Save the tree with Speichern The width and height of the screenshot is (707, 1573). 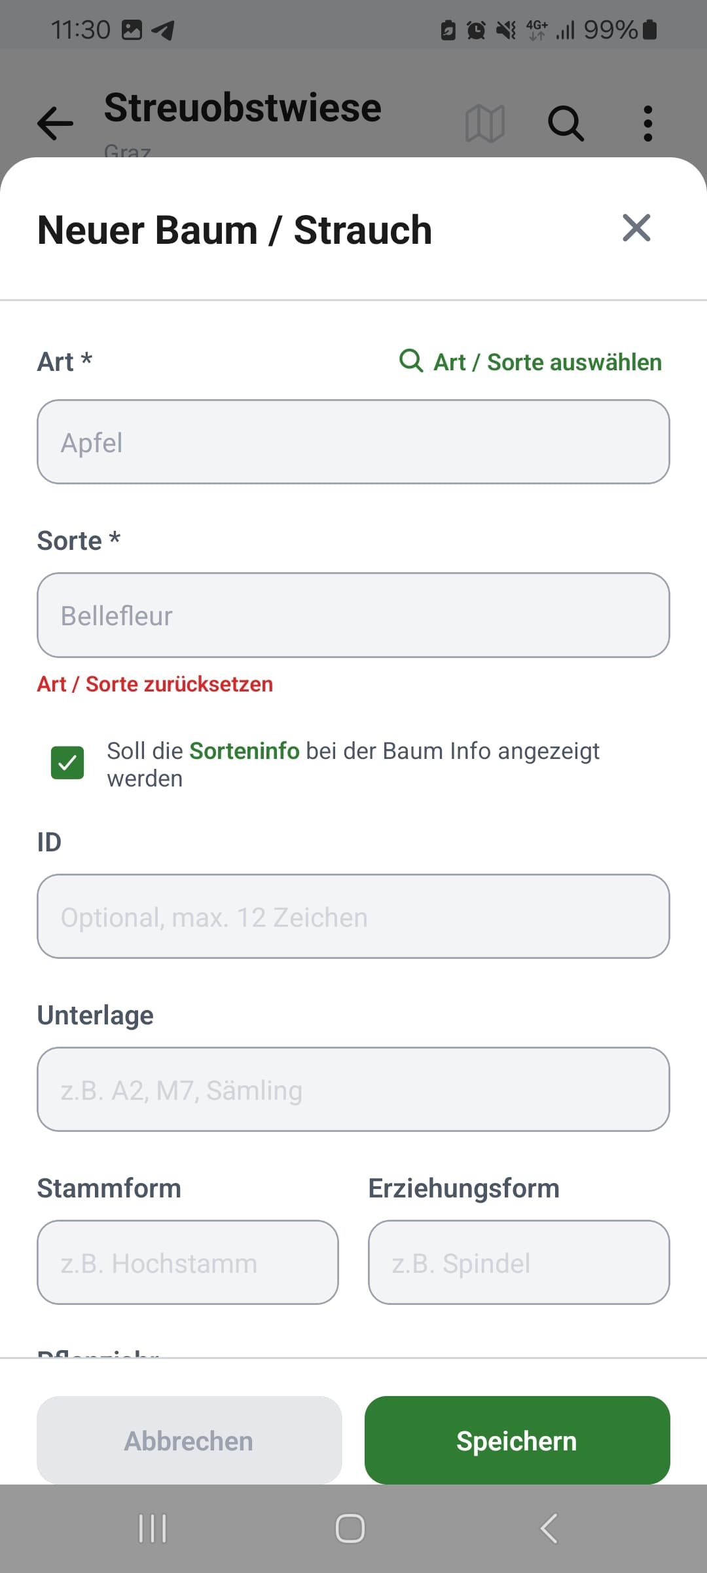517,1441
